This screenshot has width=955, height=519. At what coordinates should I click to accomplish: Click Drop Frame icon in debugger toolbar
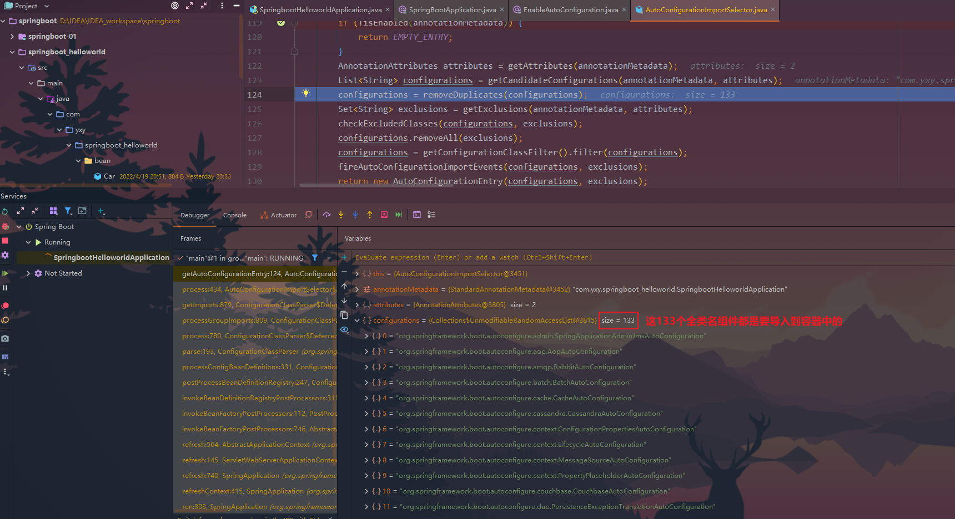tap(384, 215)
